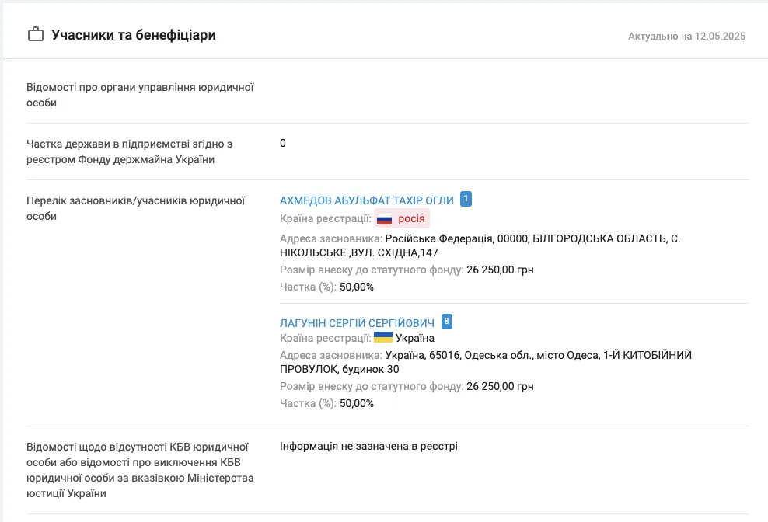This screenshot has width=768, height=522.
Task: Open АХМЕДОВ АБУЛЬФАТ ТАХІР ОГЛИ profile link
Action: pyautogui.click(x=367, y=200)
